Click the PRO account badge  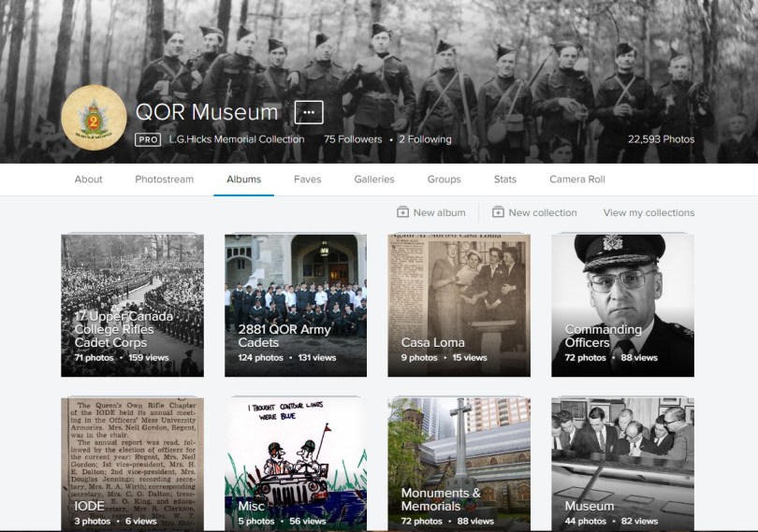(x=147, y=139)
